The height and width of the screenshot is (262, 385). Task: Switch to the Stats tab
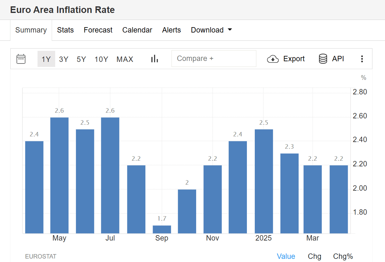[65, 30]
